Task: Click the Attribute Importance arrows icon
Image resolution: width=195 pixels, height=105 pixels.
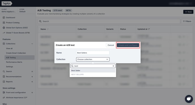Action: pyautogui.click(x=4, y=98)
